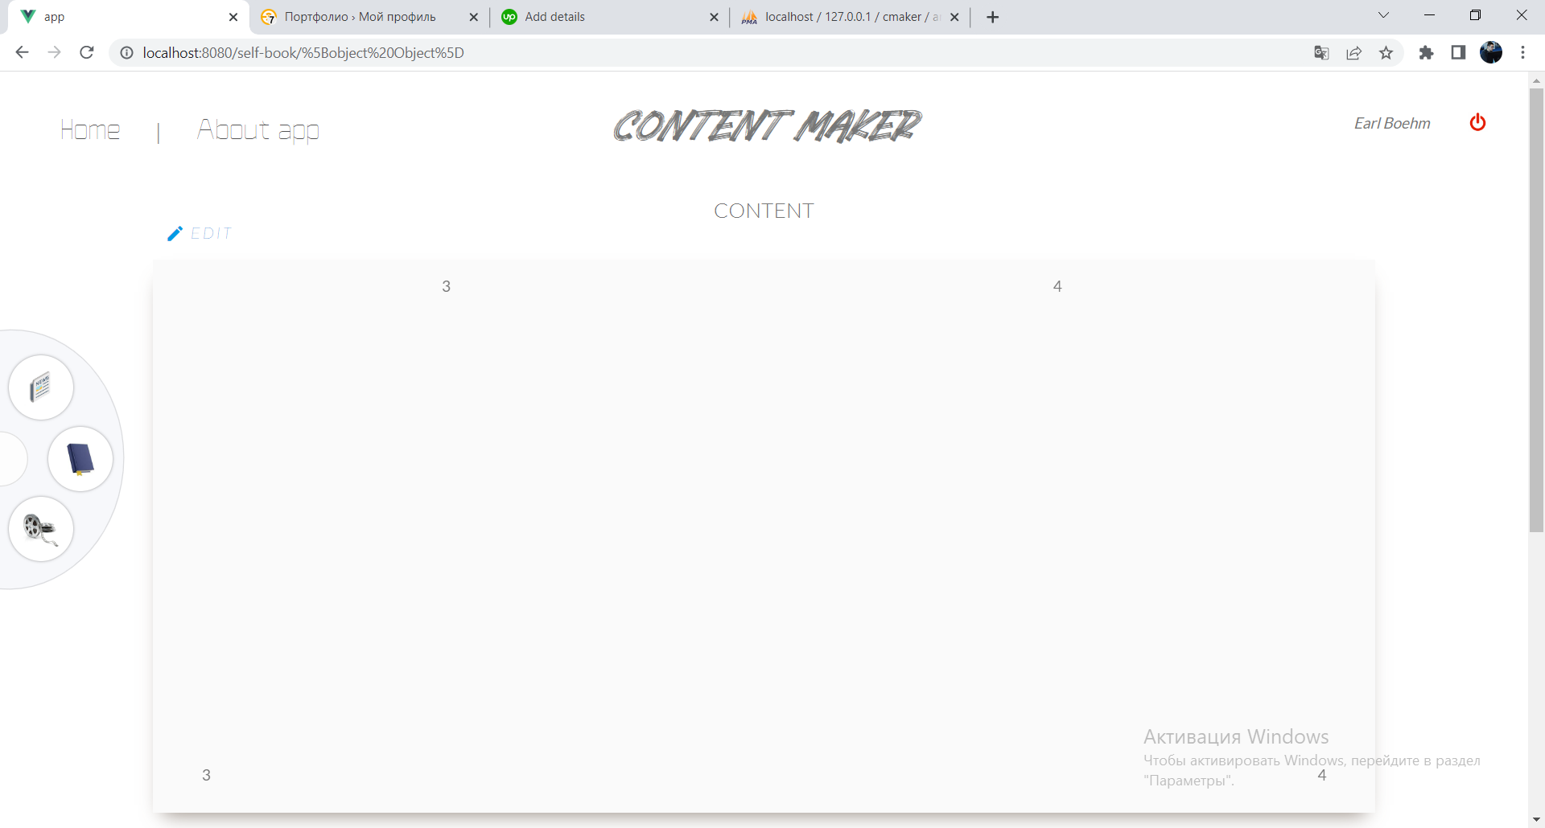Open the news section circular icon
Image resolution: width=1545 pixels, height=828 pixels.
pyautogui.click(x=41, y=387)
